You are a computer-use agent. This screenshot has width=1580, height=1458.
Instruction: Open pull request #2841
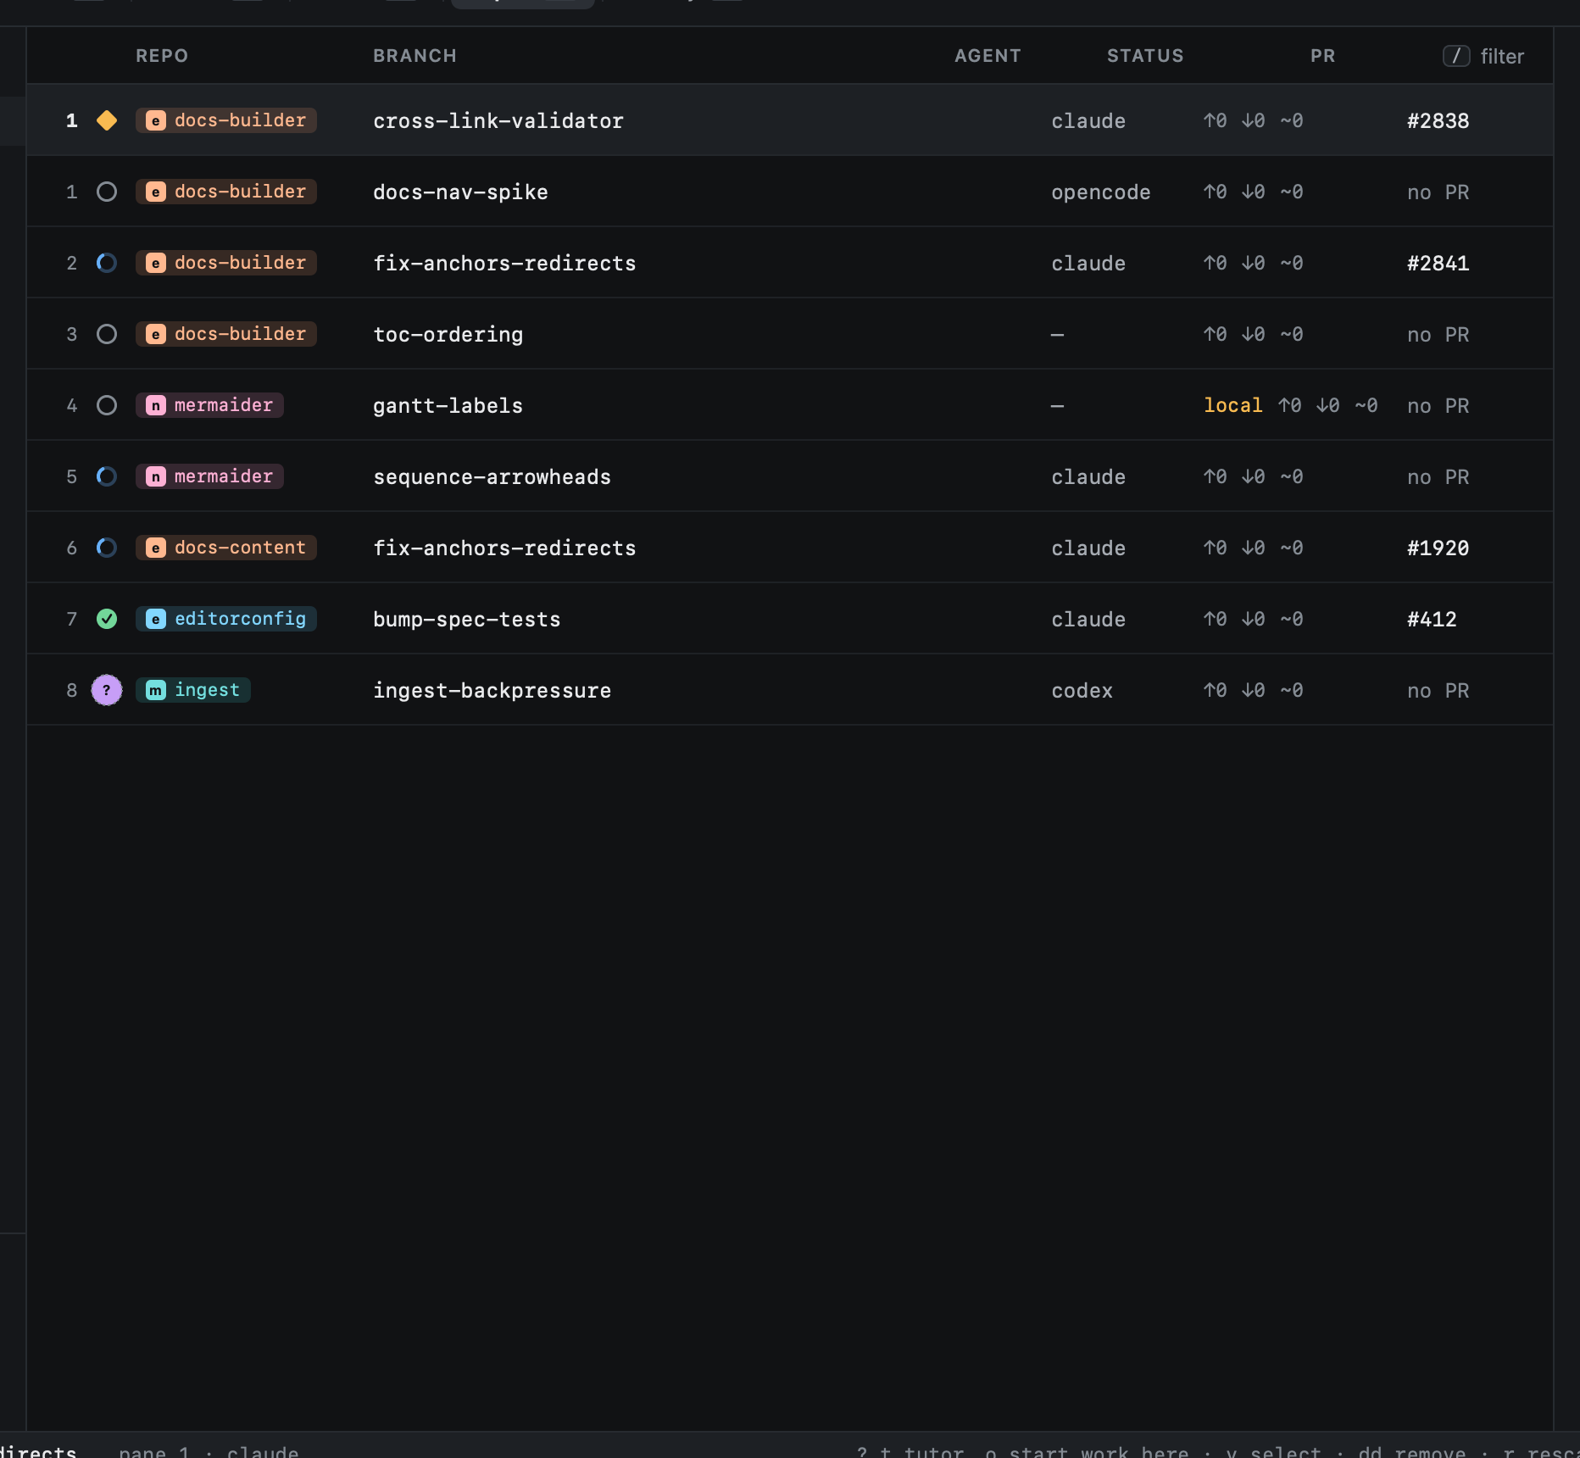1438,264
